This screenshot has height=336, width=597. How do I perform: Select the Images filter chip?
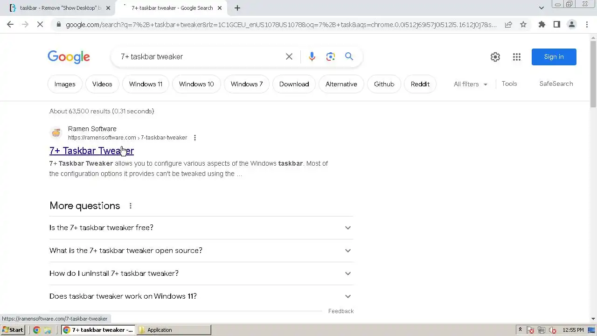(x=65, y=84)
